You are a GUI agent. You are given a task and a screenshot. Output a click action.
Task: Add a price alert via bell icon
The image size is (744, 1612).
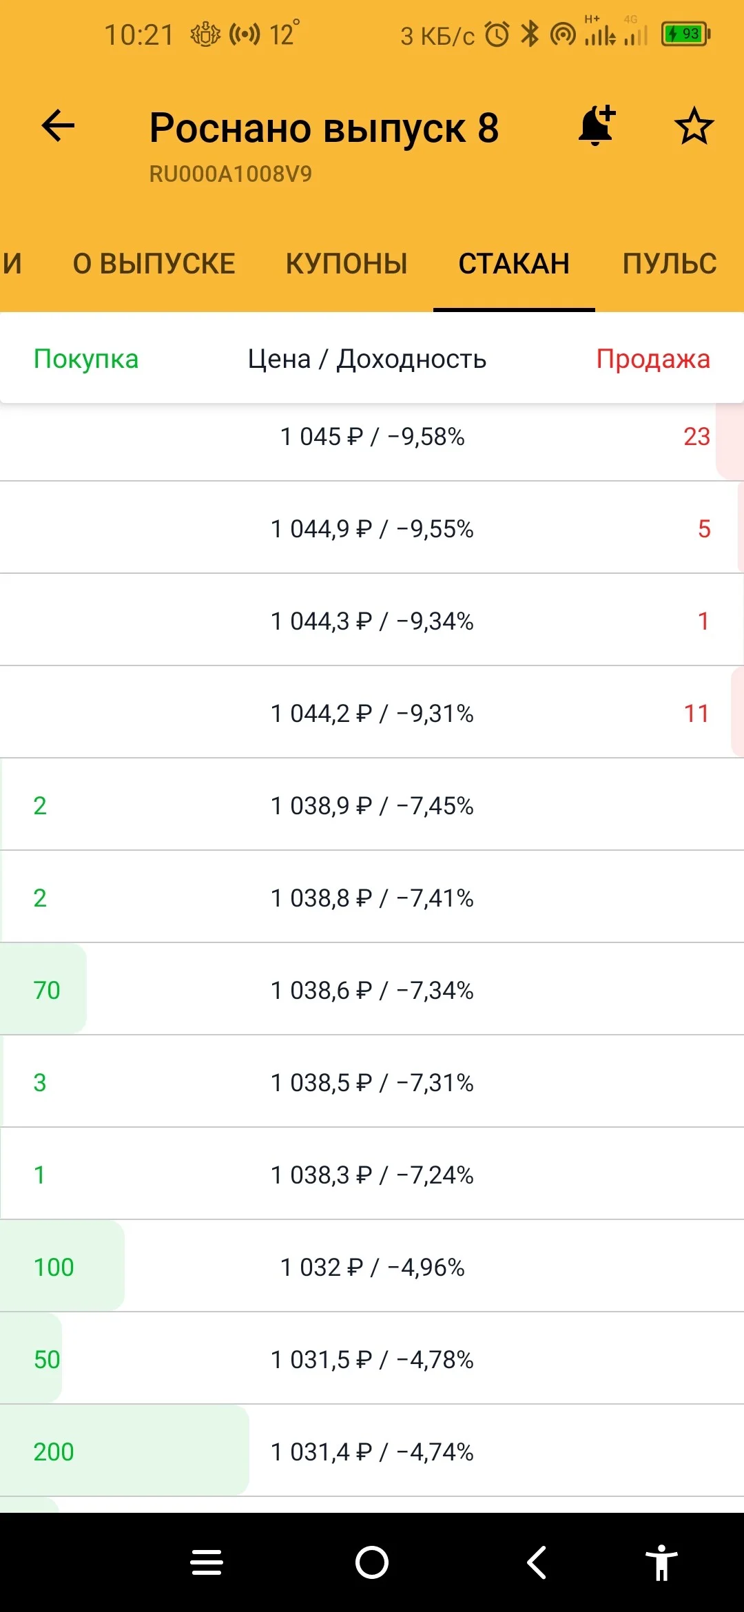coord(597,125)
